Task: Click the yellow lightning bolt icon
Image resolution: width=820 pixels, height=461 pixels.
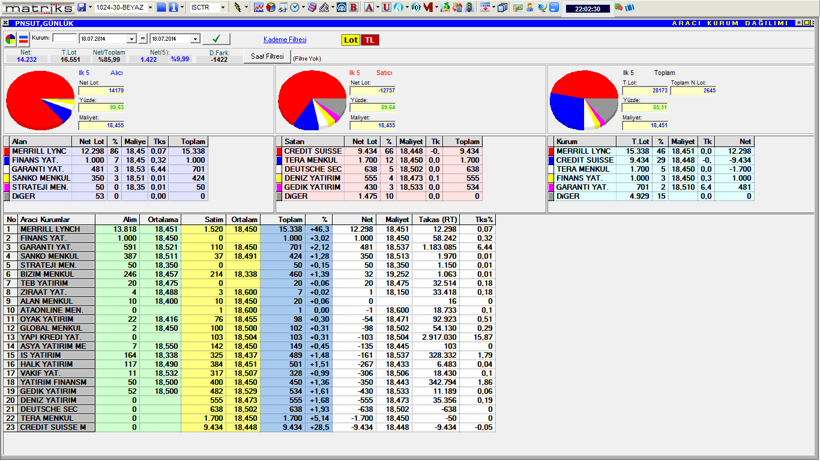Action: (238, 8)
